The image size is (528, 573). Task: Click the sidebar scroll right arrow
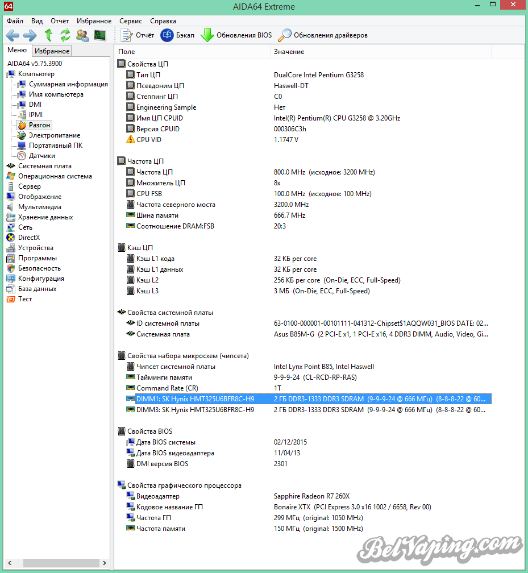(105, 563)
